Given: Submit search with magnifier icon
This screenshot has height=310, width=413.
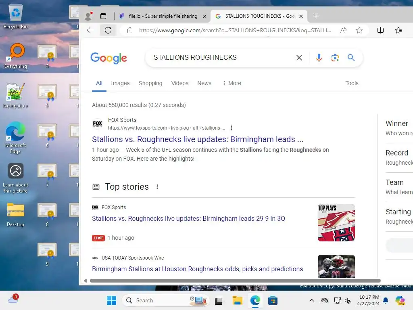Looking at the screenshot, I should pyautogui.click(x=351, y=57).
